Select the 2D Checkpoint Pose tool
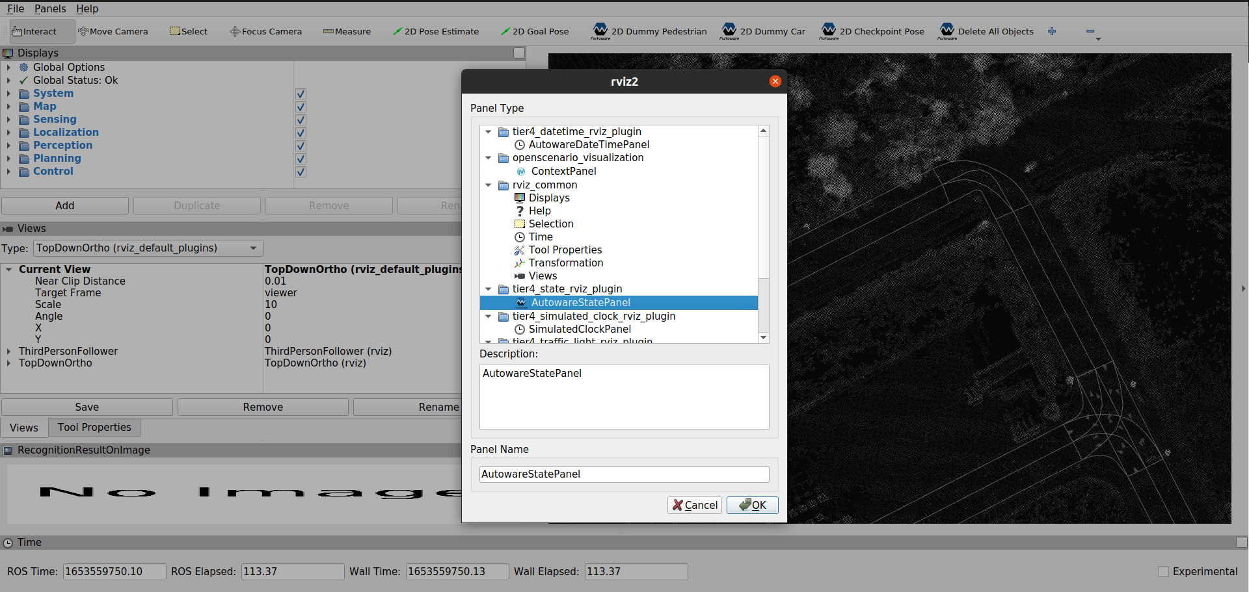The height and width of the screenshot is (592, 1249). (872, 31)
